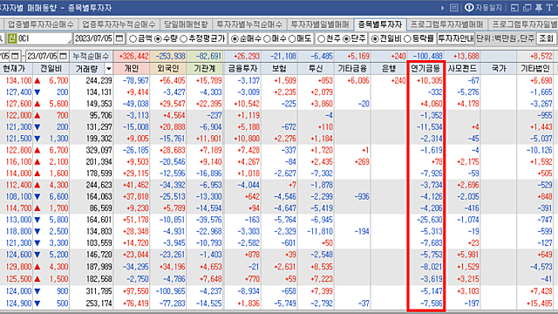
Task: Click the 2023/07/05 date input field
Action: coord(94,38)
